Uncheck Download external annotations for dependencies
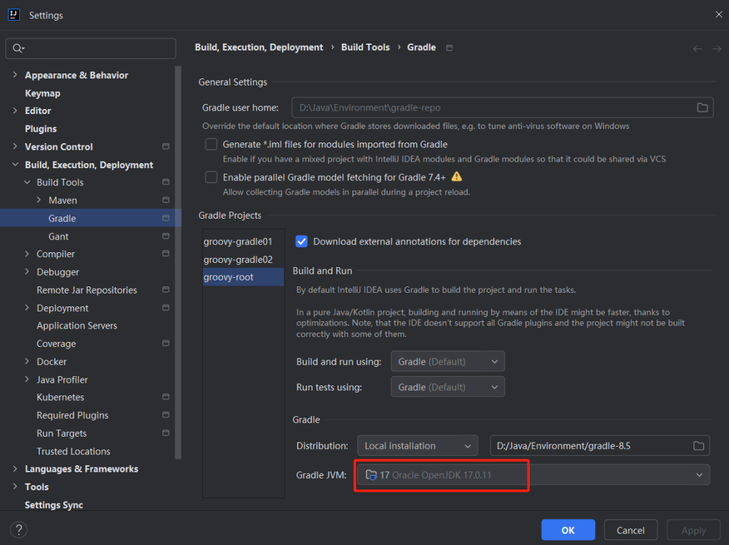 tap(301, 241)
